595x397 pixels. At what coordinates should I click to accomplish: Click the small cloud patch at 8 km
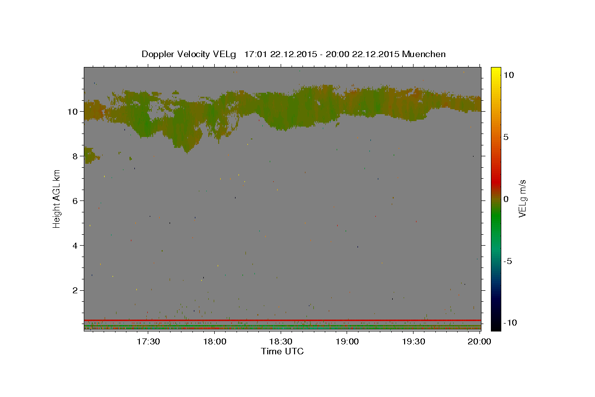point(91,155)
